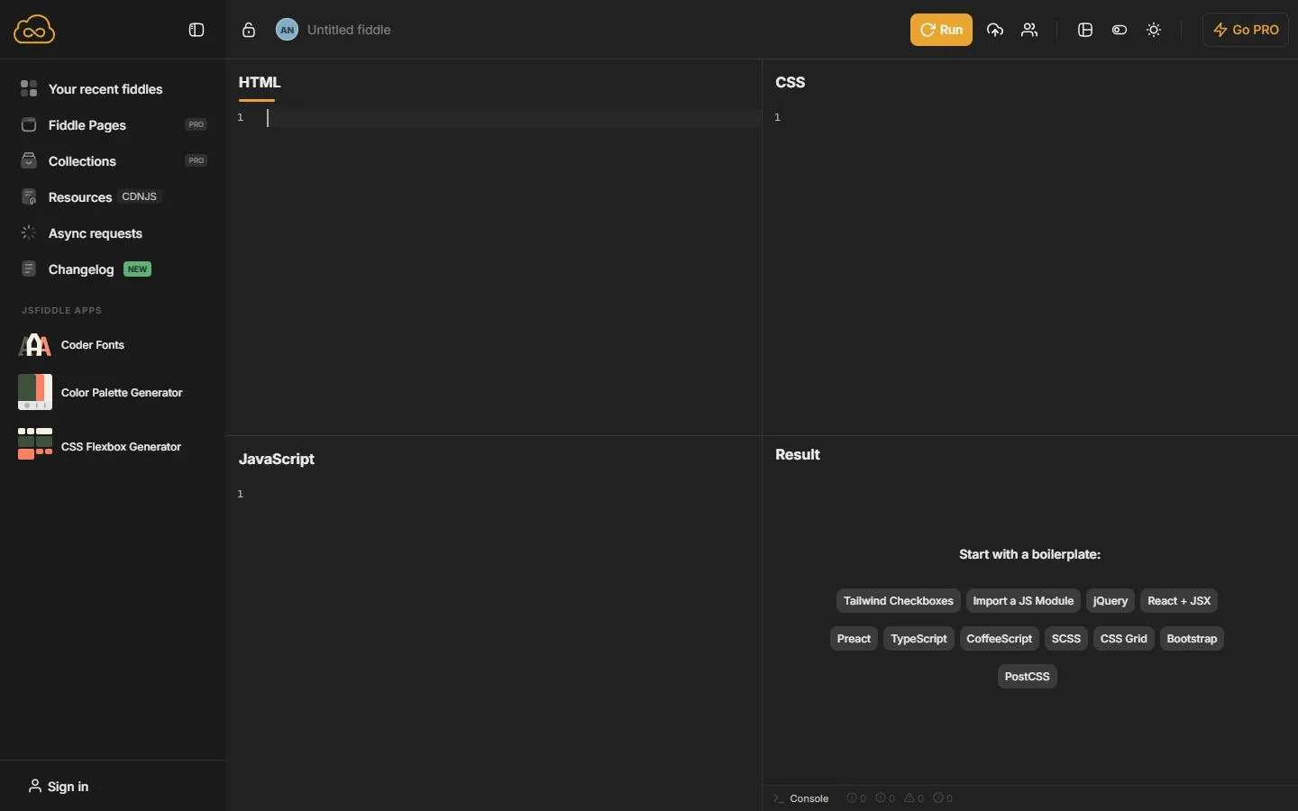Image resolution: width=1298 pixels, height=811 pixels.
Task: Click the Untitled fiddle title field
Action: click(349, 30)
